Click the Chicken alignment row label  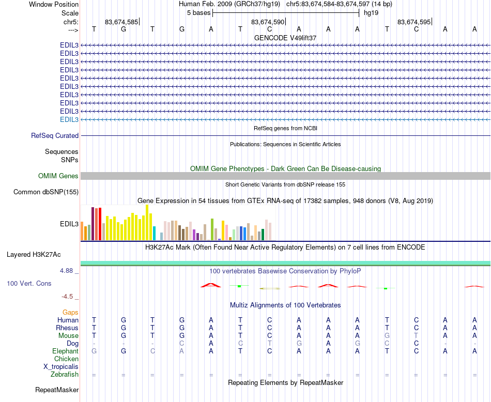pos(66,359)
